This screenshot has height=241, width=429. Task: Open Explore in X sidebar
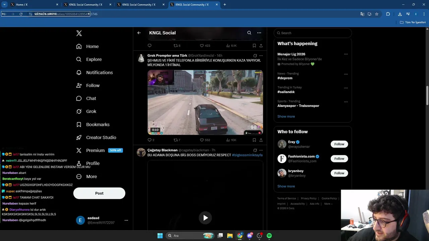pos(89,59)
